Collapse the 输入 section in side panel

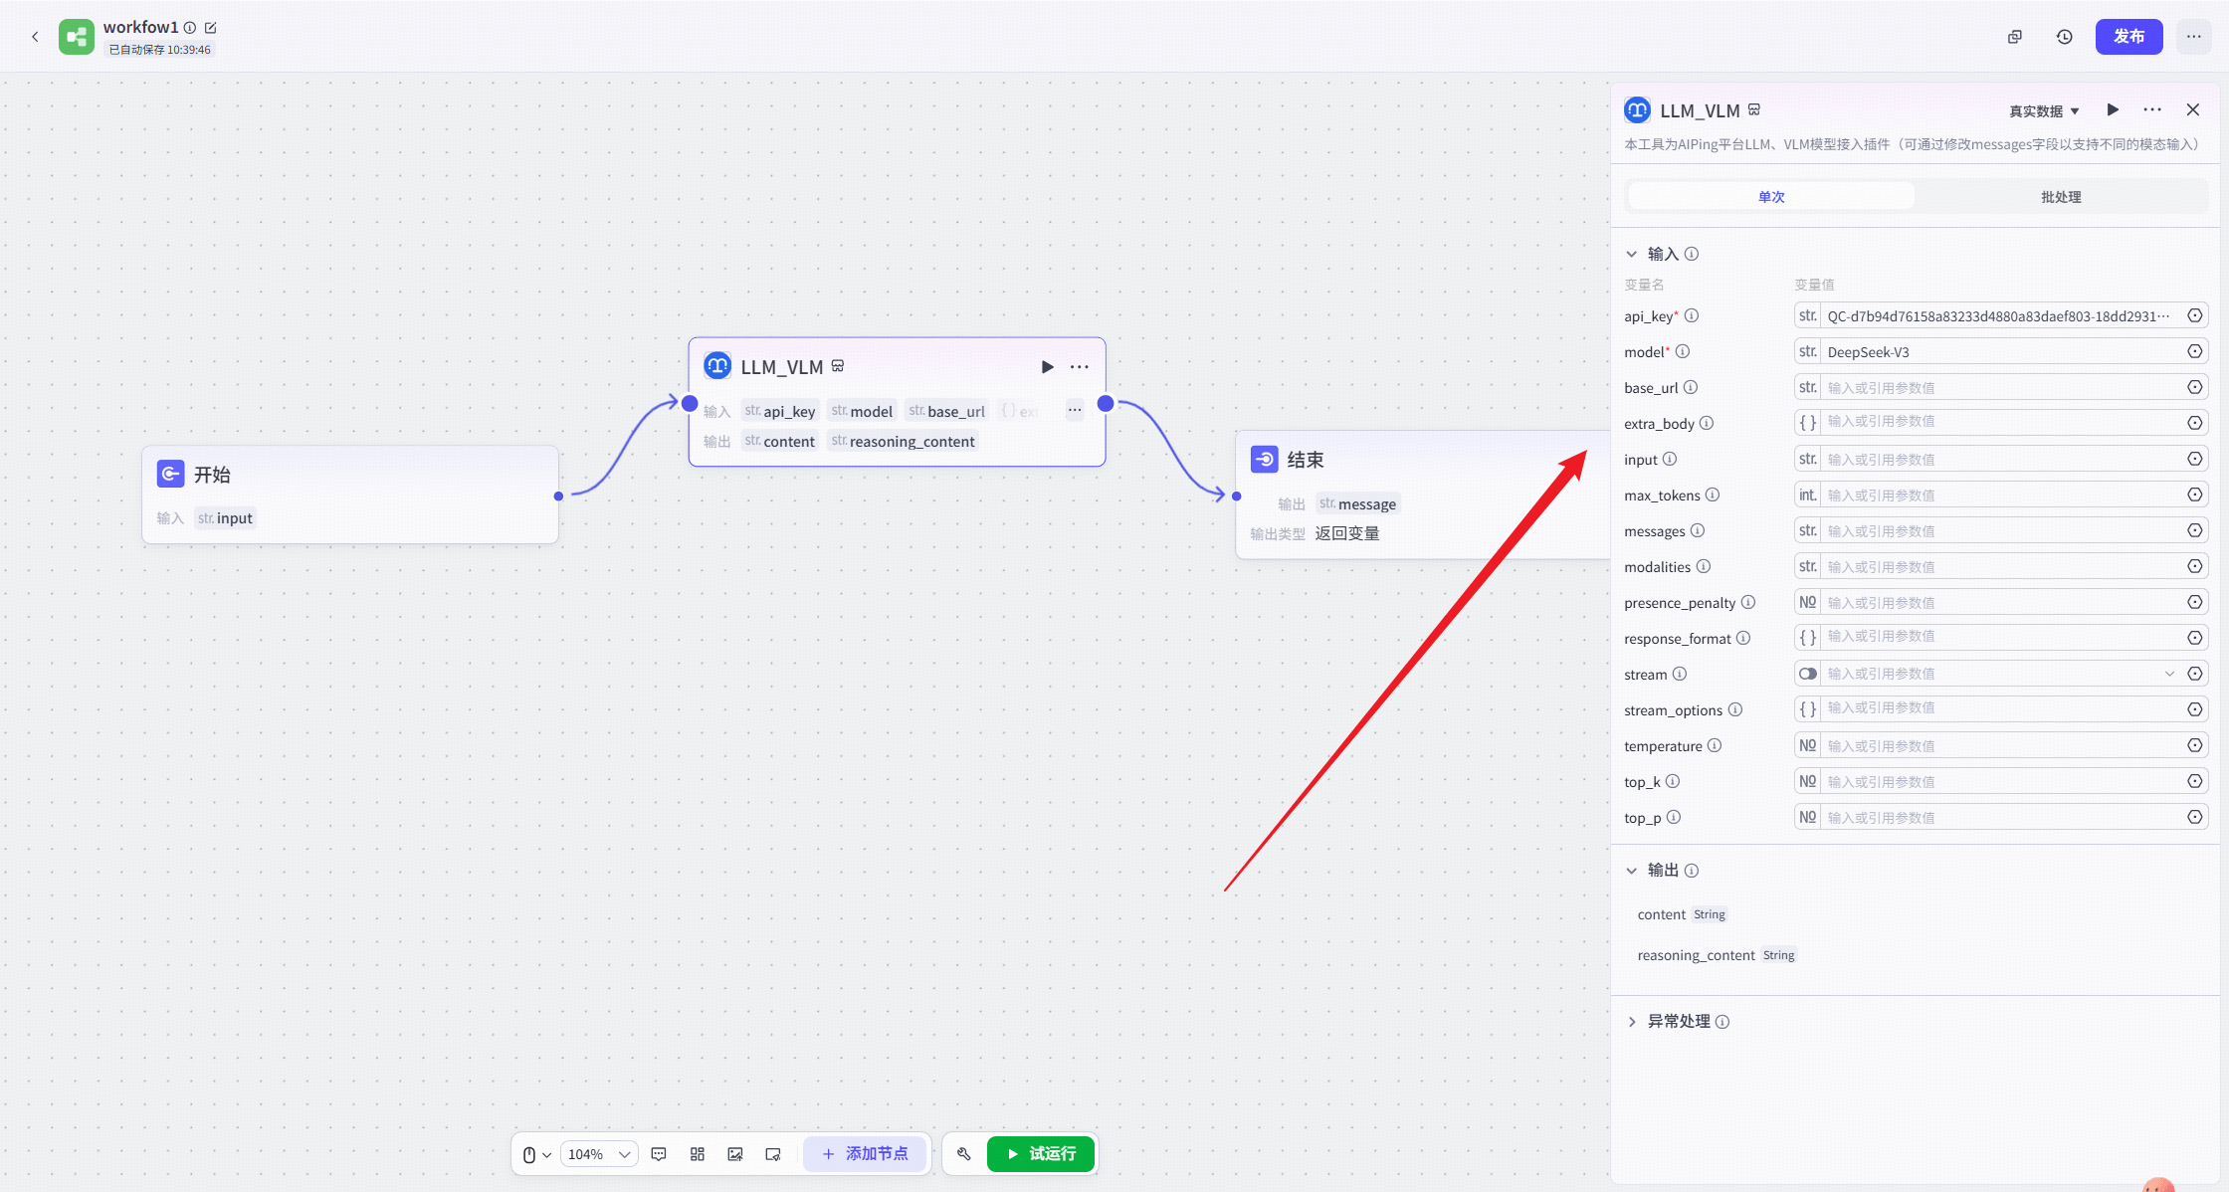pos(1632,254)
